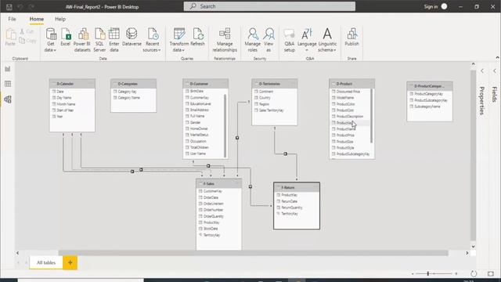501x282 pixels.
Task: Expand the Language dropdown
Action: coord(307,40)
